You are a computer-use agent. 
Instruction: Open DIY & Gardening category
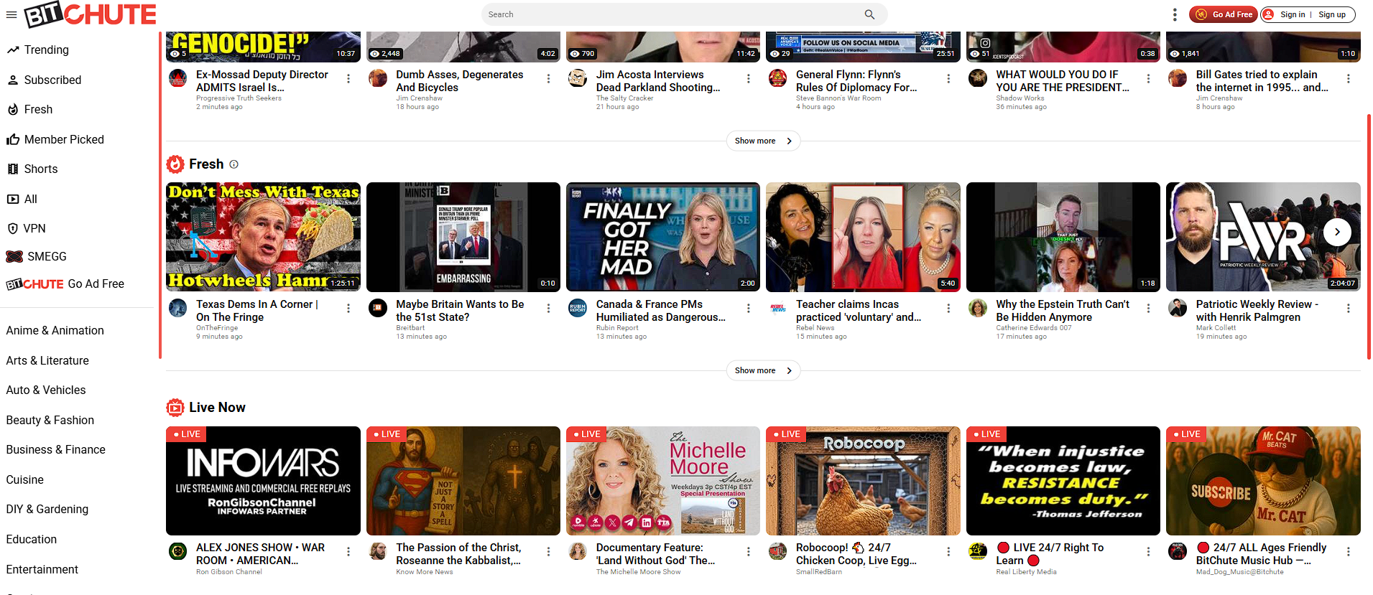pos(47,509)
